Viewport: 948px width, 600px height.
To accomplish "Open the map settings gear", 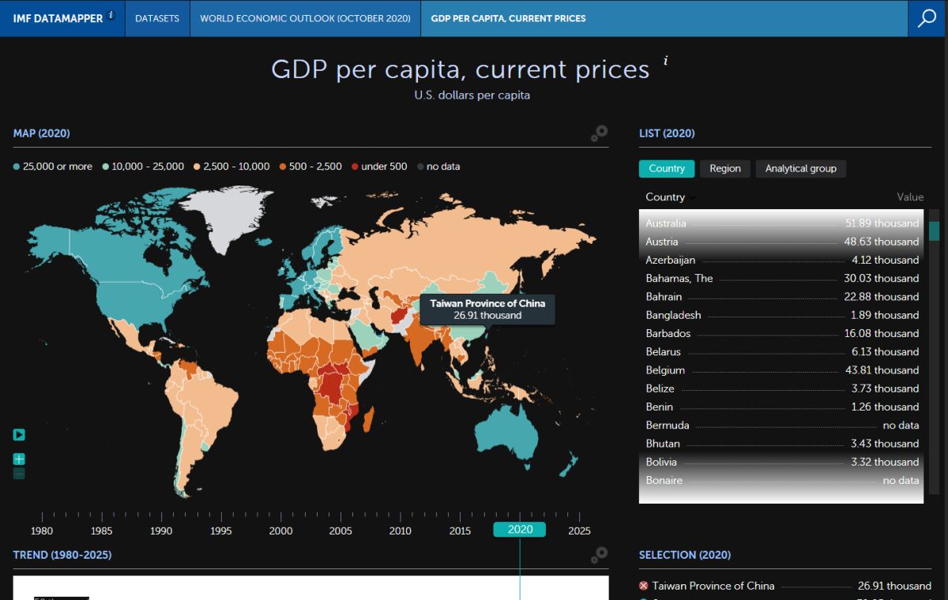I will click(x=600, y=133).
